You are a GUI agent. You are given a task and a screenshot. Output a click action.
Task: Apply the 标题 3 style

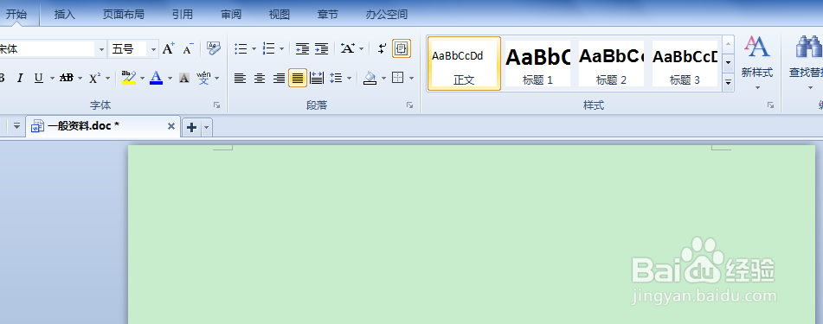[x=685, y=63]
